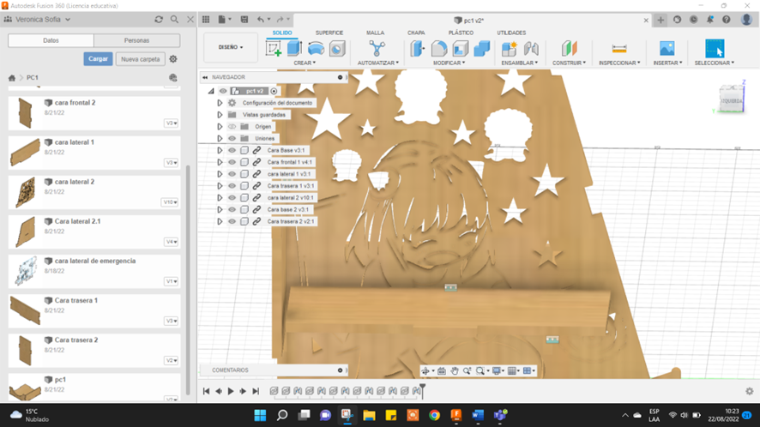Activate the Select tool icon

715,49
